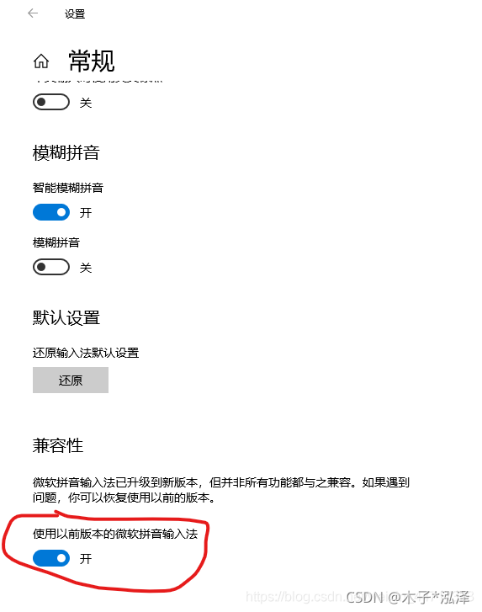Click the compatibility description paragraph text
This screenshot has height=612, width=482.
tap(221, 490)
